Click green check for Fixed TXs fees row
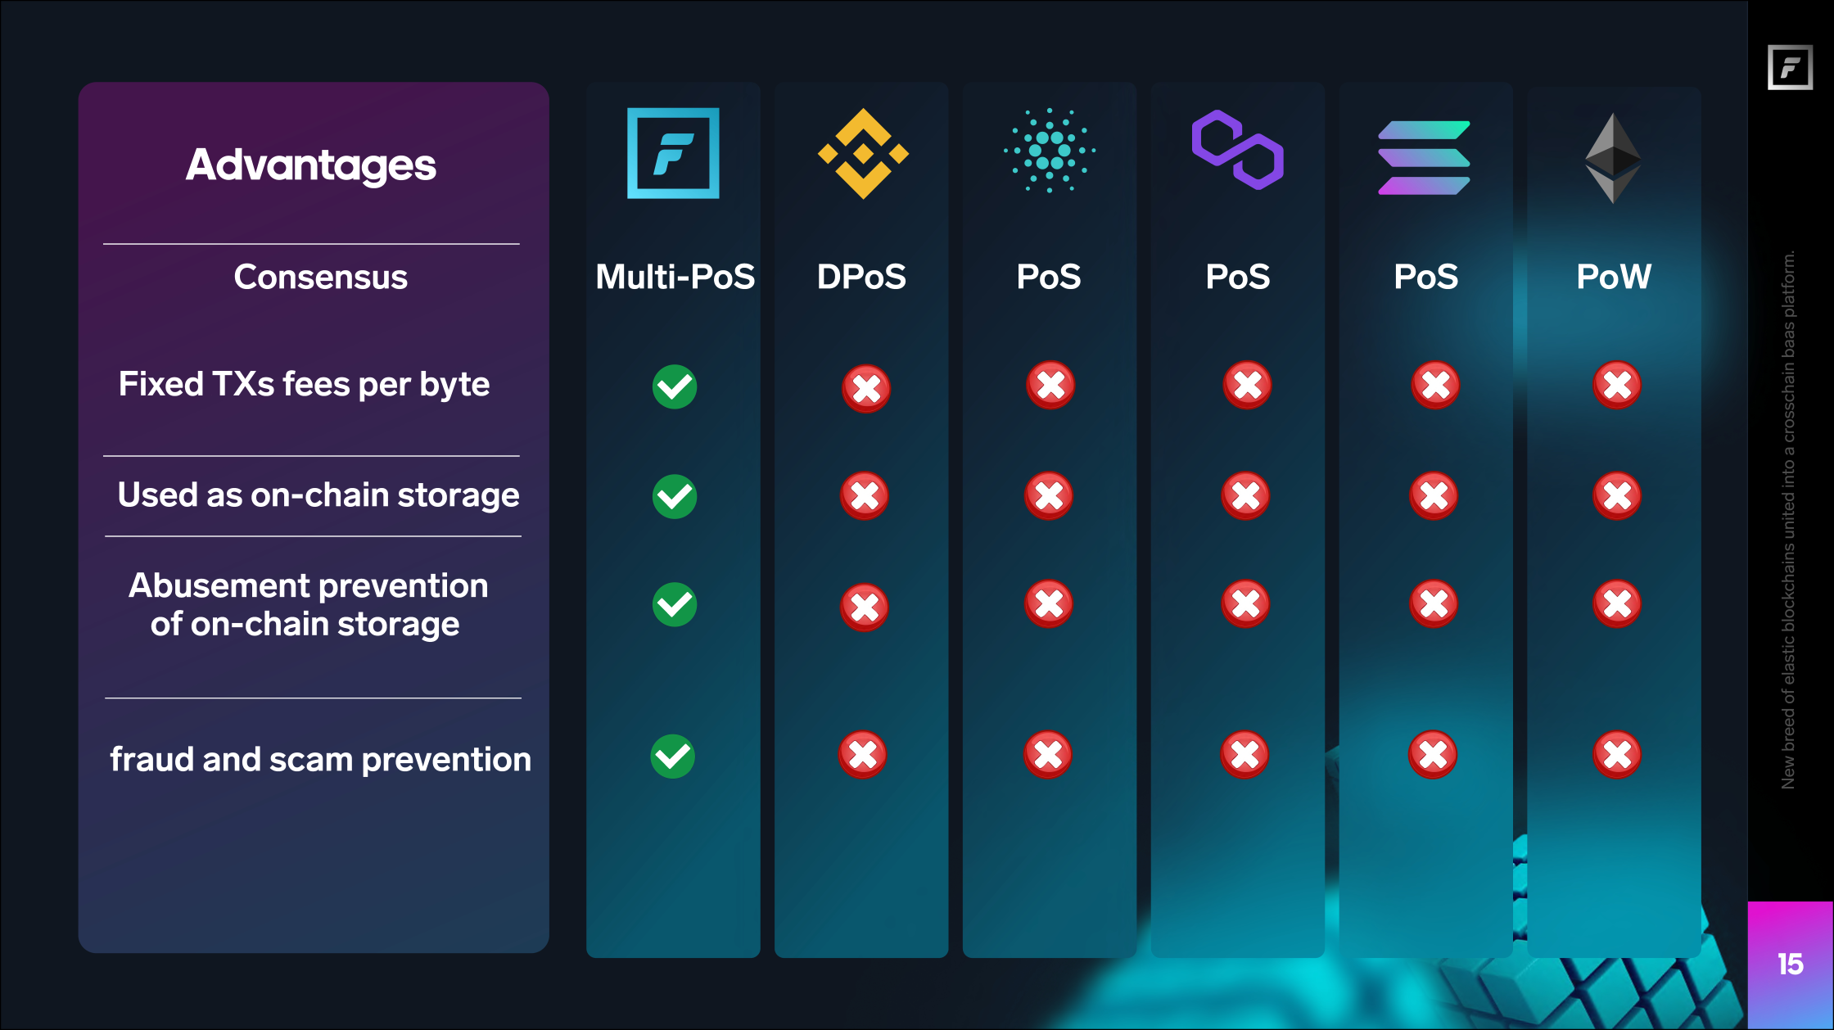 [x=675, y=386]
